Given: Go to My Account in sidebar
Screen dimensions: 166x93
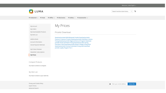Looking at the screenshot, I should (34, 26).
